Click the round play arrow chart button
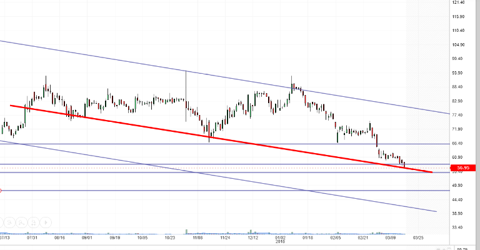 [x=46, y=222]
